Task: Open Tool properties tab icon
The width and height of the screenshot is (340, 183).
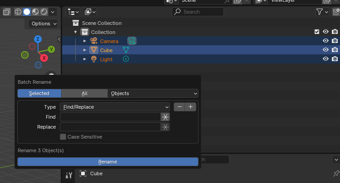Action: pyautogui.click(x=69, y=175)
